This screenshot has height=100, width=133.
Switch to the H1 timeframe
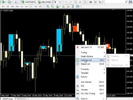point(22,6)
